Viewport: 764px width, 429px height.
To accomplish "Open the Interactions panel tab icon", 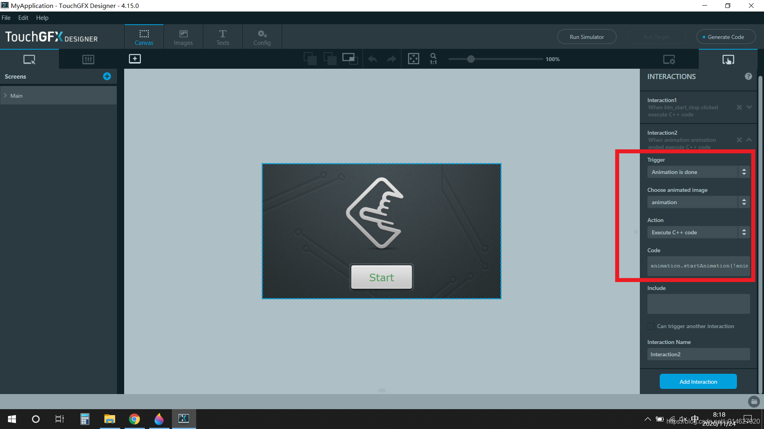I will point(728,60).
